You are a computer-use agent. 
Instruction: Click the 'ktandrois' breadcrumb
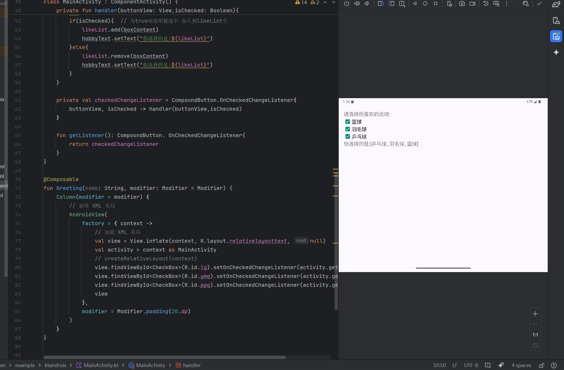(x=55, y=365)
